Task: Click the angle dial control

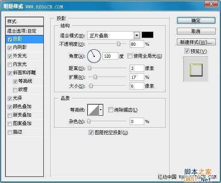Action: point(94,56)
